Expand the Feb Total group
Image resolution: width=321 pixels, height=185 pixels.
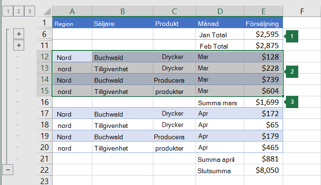[19, 45]
